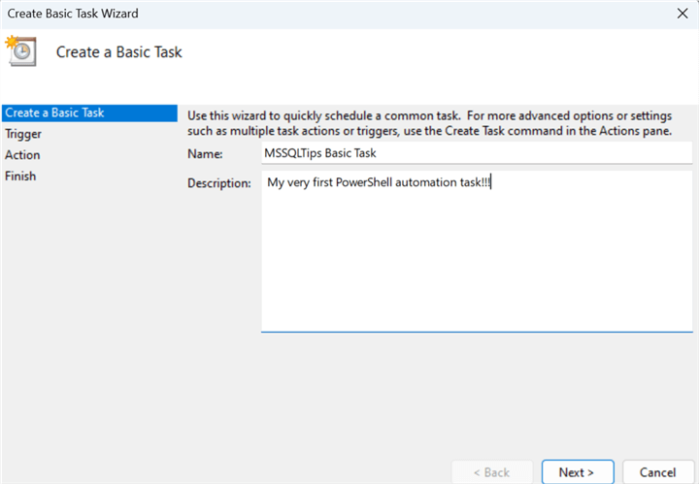Jump to the Finish step in sidebar
Screen dimensions: 699x484
tap(21, 177)
